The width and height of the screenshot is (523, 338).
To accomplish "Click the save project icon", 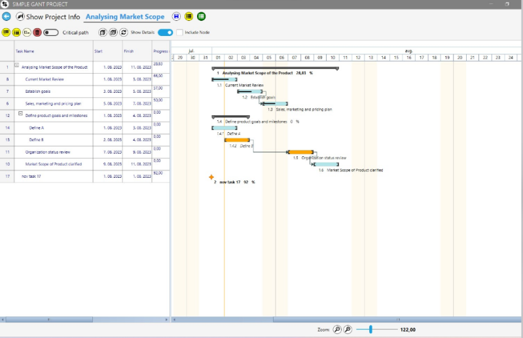I will [x=176, y=16].
